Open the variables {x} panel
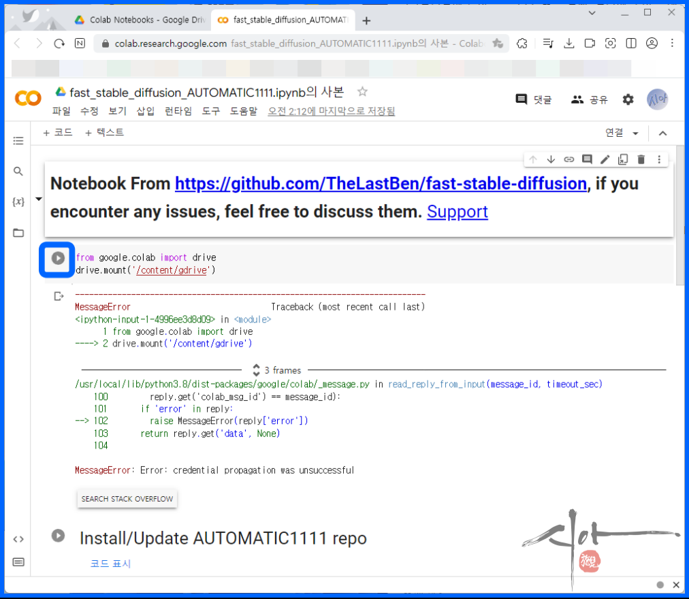This screenshot has width=689, height=599. point(18,201)
